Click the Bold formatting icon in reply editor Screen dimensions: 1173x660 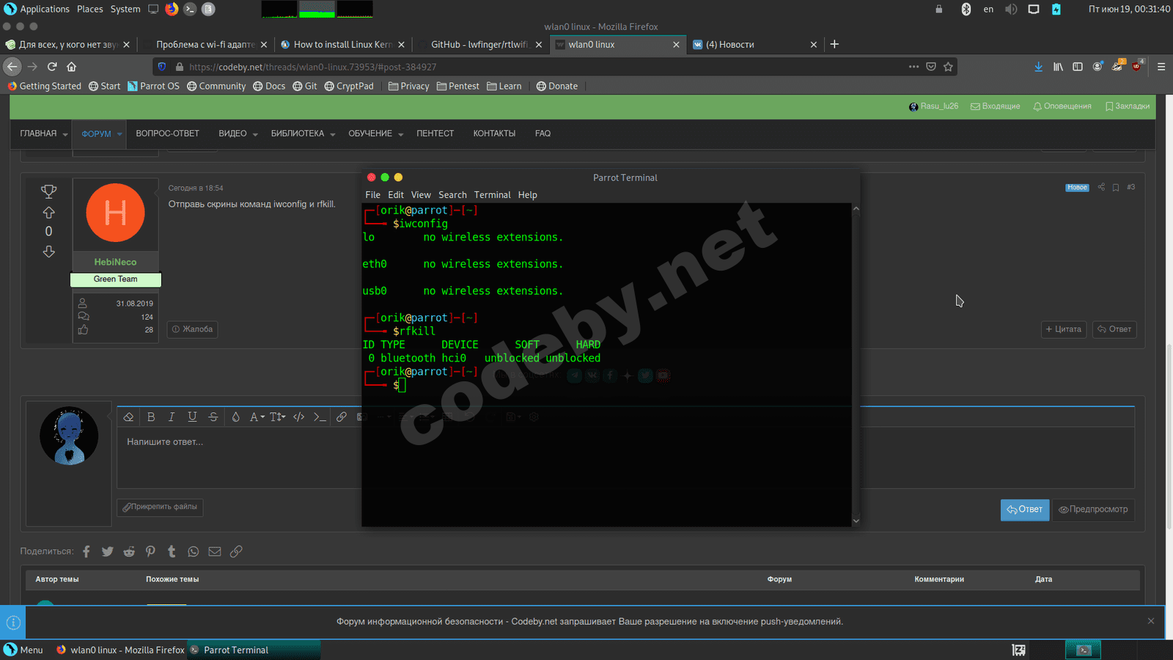tap(151, 417)
